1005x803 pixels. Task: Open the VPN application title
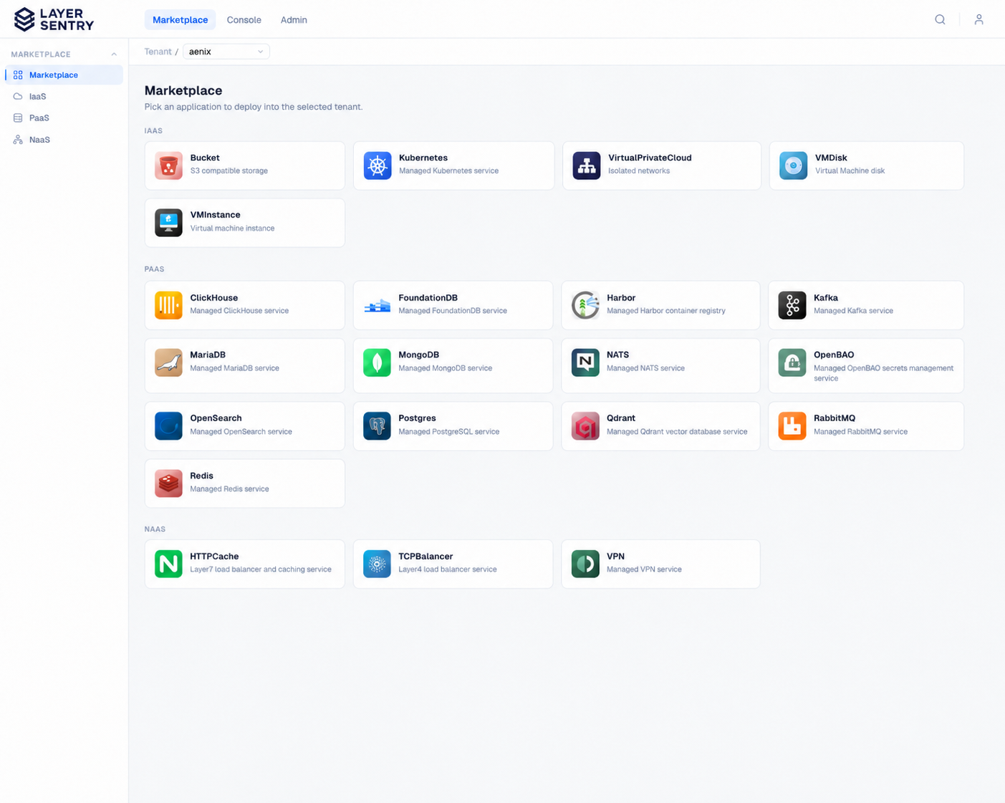pyautogui.click(x=615, y=557)
